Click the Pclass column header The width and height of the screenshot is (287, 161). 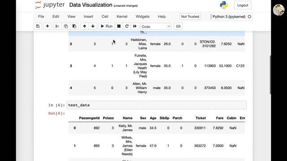pyautogui.click(x=108, y=118)
